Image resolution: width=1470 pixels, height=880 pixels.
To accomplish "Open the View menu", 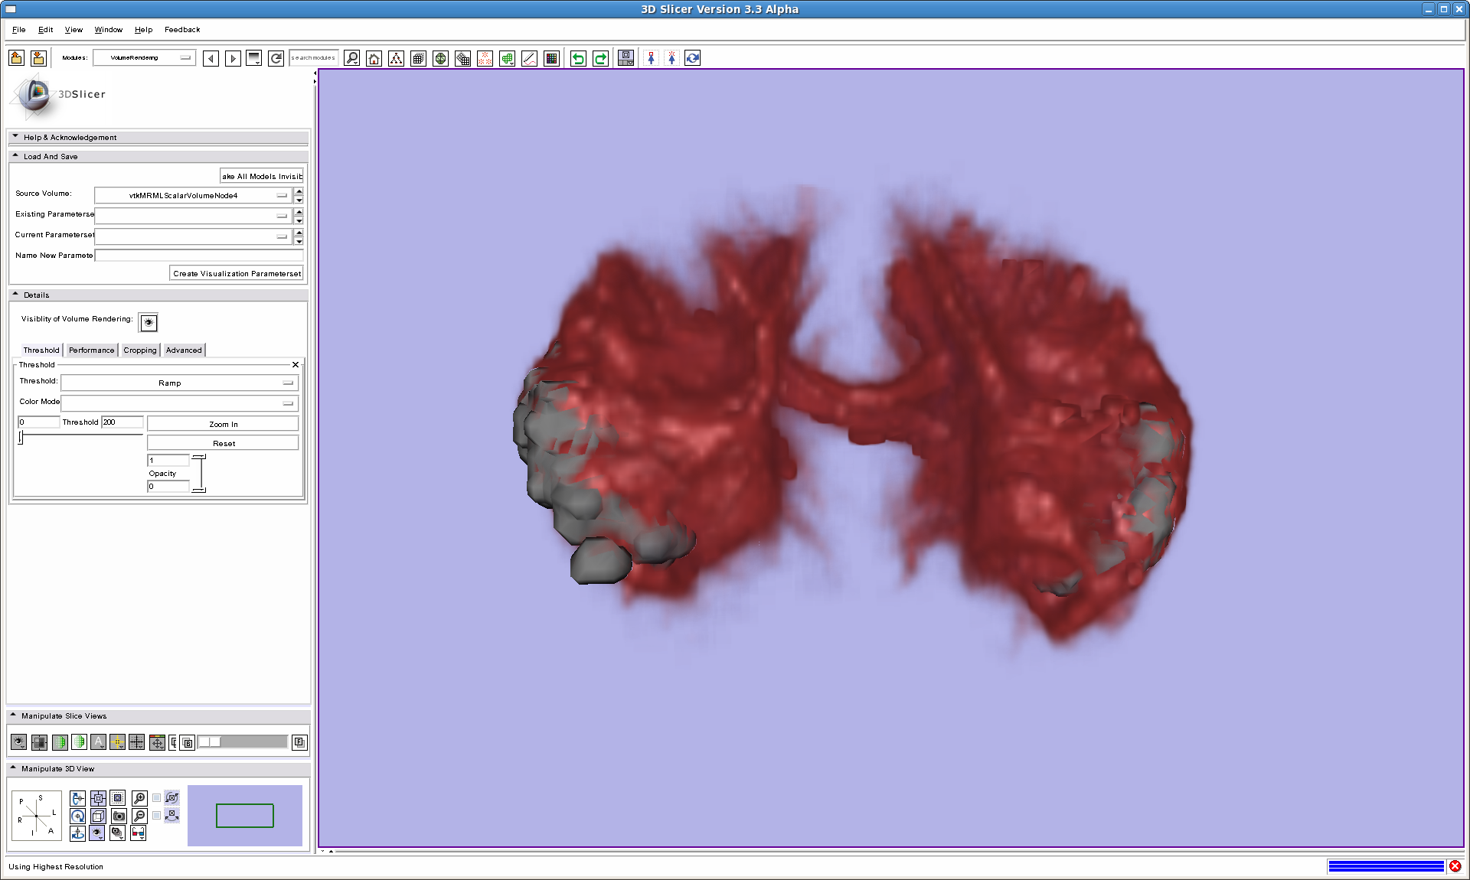I will coord(73,30).
